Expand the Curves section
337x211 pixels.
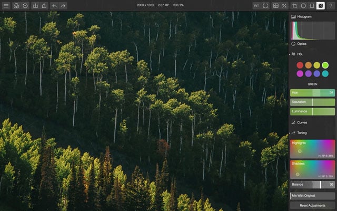pyautogui.click(x=302, y=122)
